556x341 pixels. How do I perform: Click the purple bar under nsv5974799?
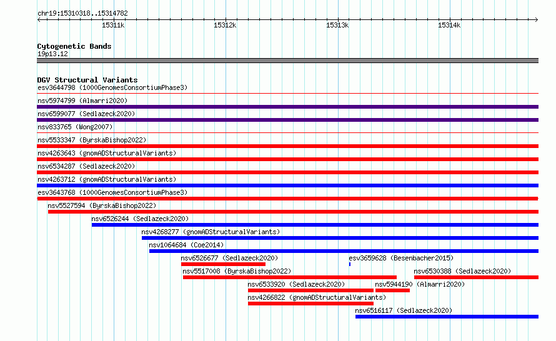pyautogui.click(x=287, y=107)
